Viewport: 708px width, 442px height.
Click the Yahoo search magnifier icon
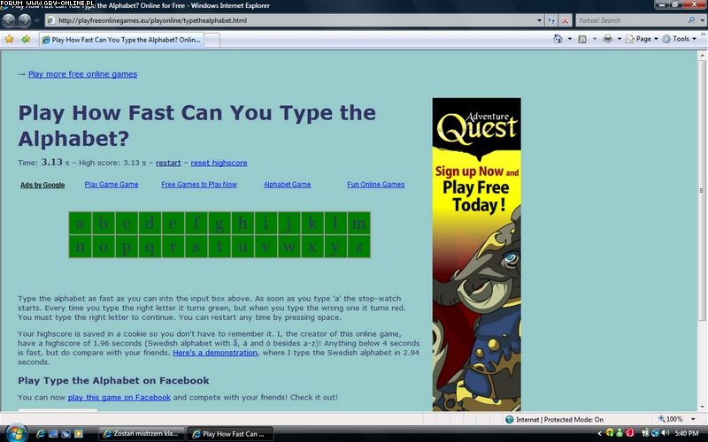pyautogui.click(x=691, y=20)
